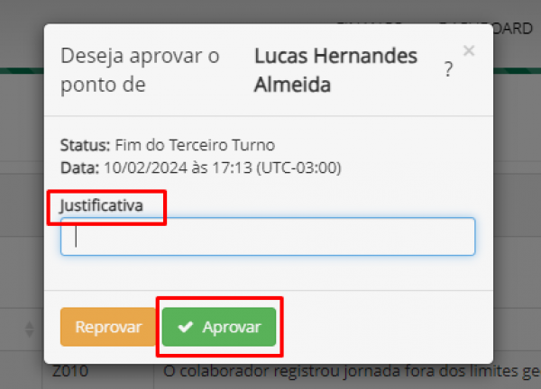Click the employee name Lucas Hernandes Almeida
Viewport: 541px width, 389px height.
335,70
